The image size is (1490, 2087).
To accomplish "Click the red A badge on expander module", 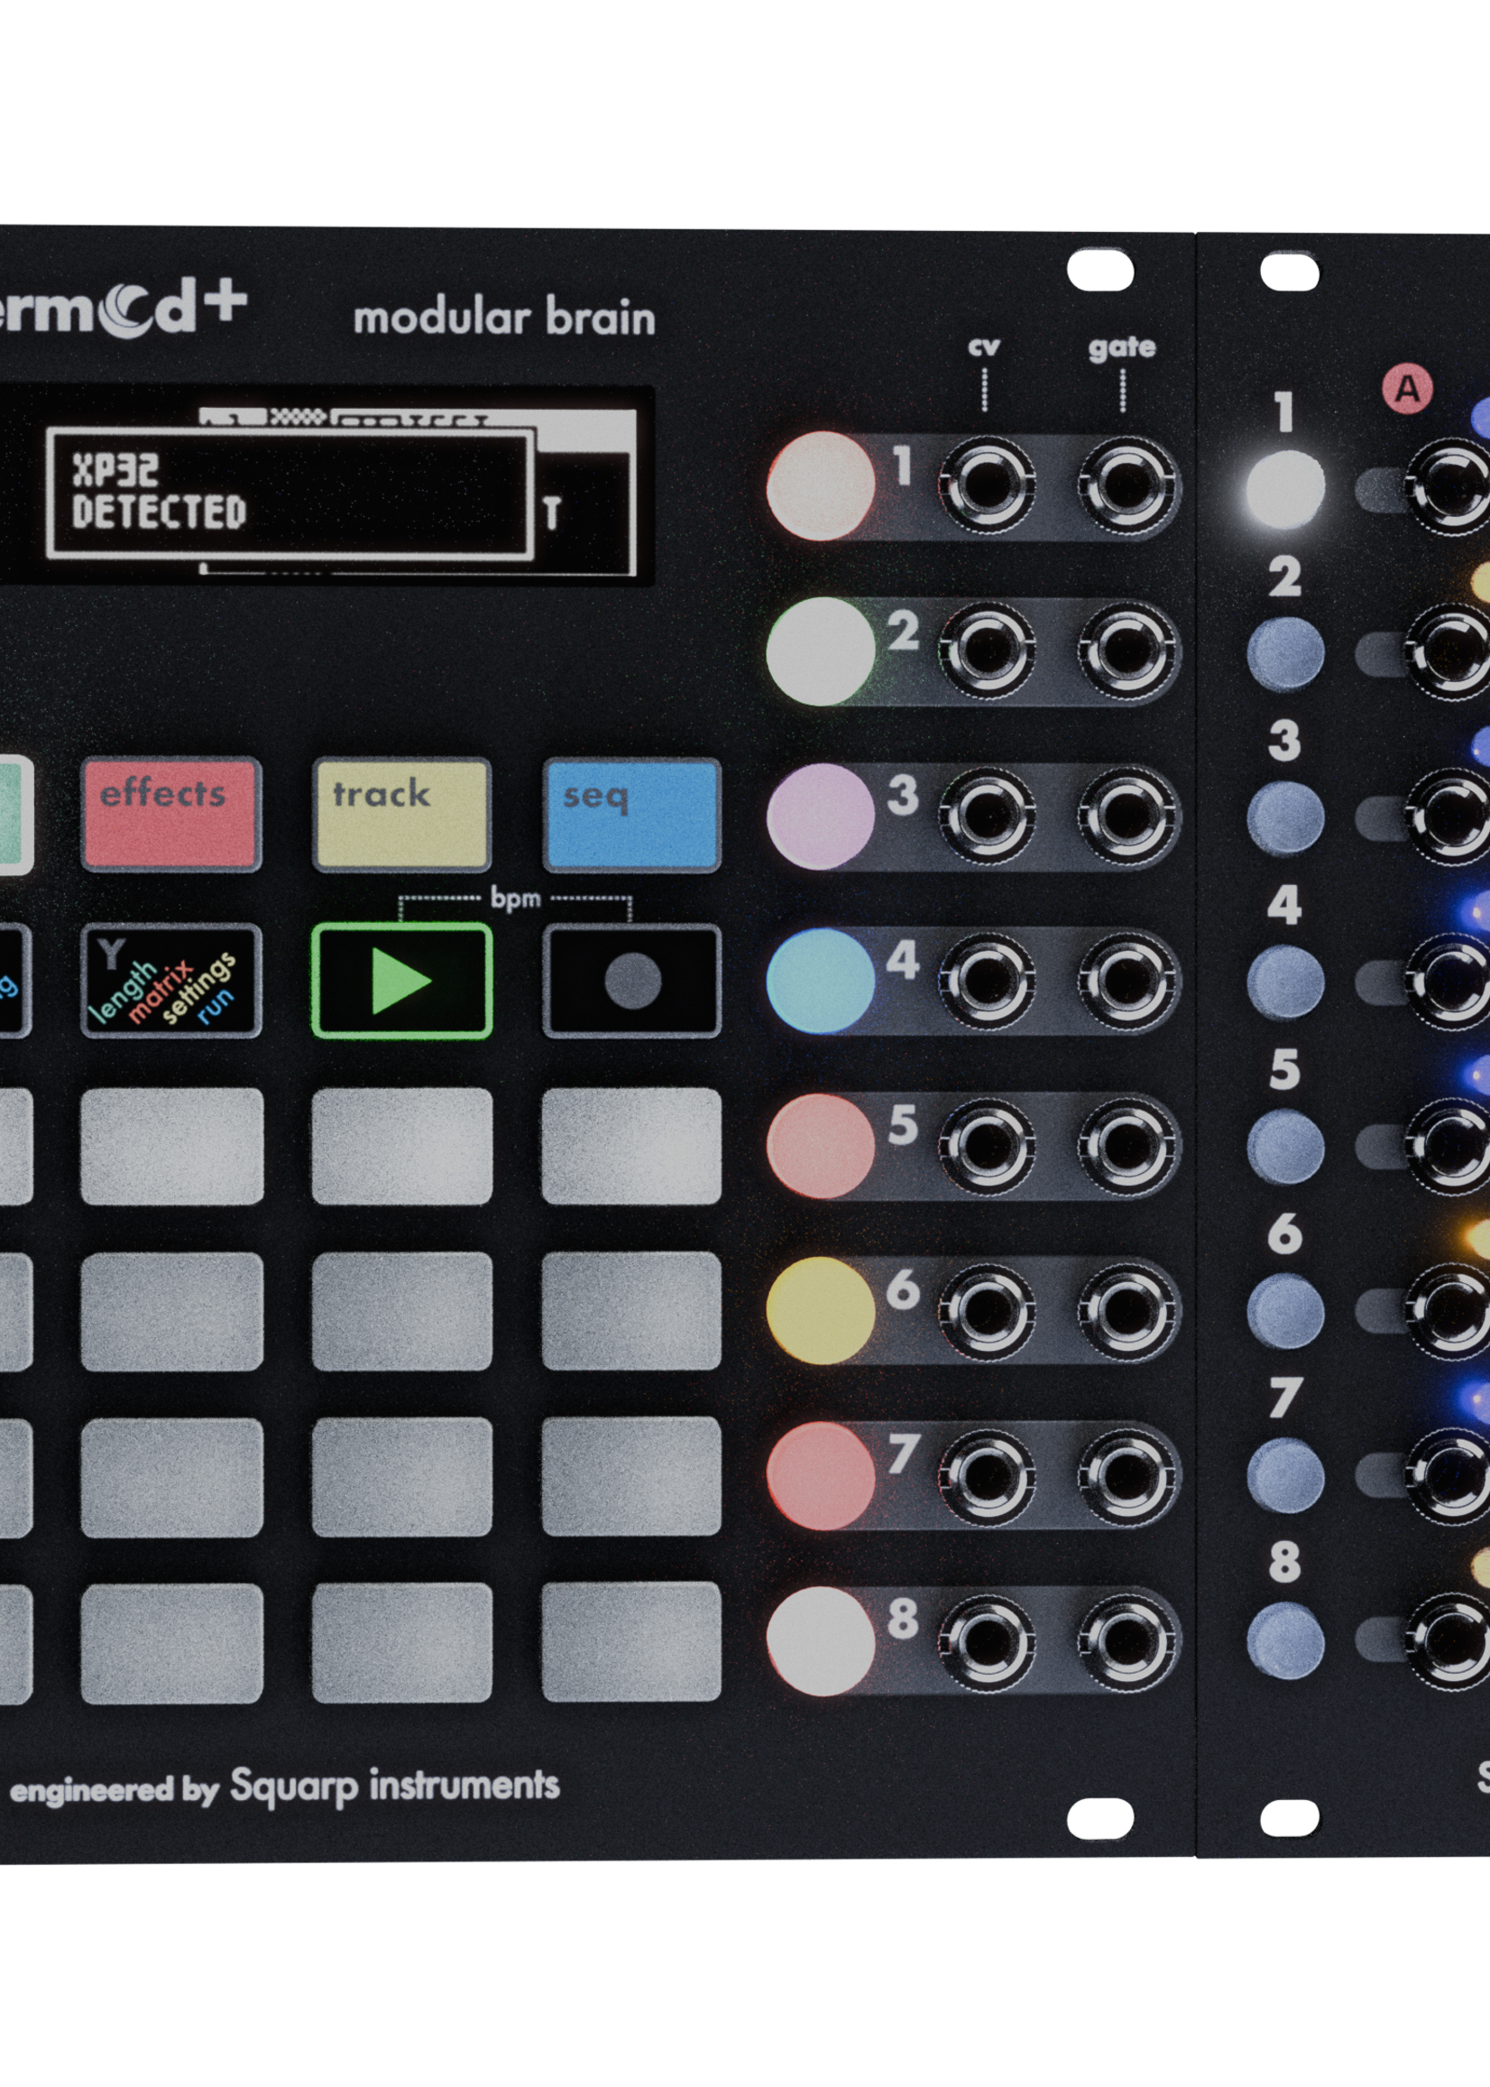I will (1407, 390).
